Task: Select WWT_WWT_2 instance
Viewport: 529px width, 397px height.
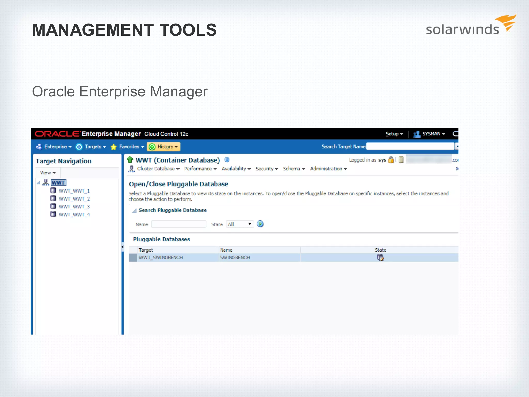Action: (74, 199)
